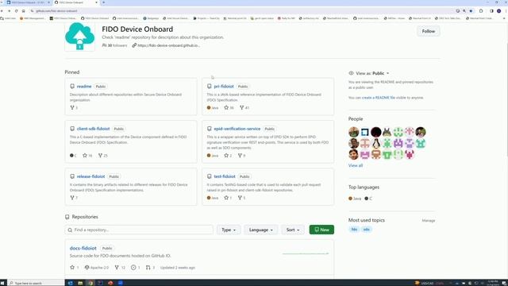508x286 pixels.
Task: Open the Language filter dropdown
Action: [x=261, y=230]
